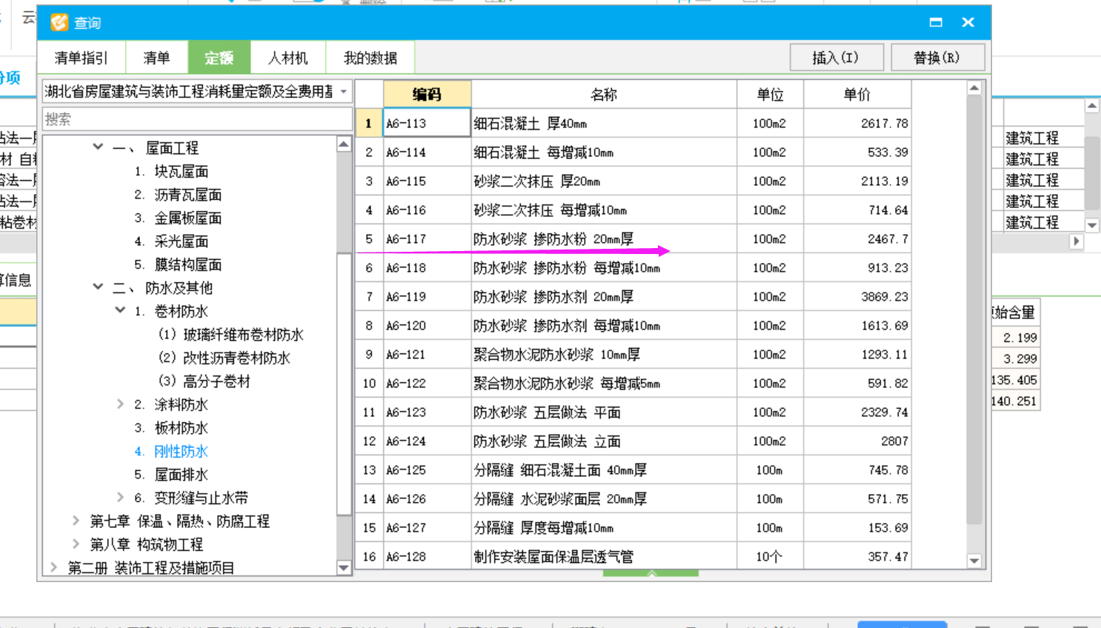Click the price cell 3869.23
This screenshot has height=628, width=1101.
[857, 296]
